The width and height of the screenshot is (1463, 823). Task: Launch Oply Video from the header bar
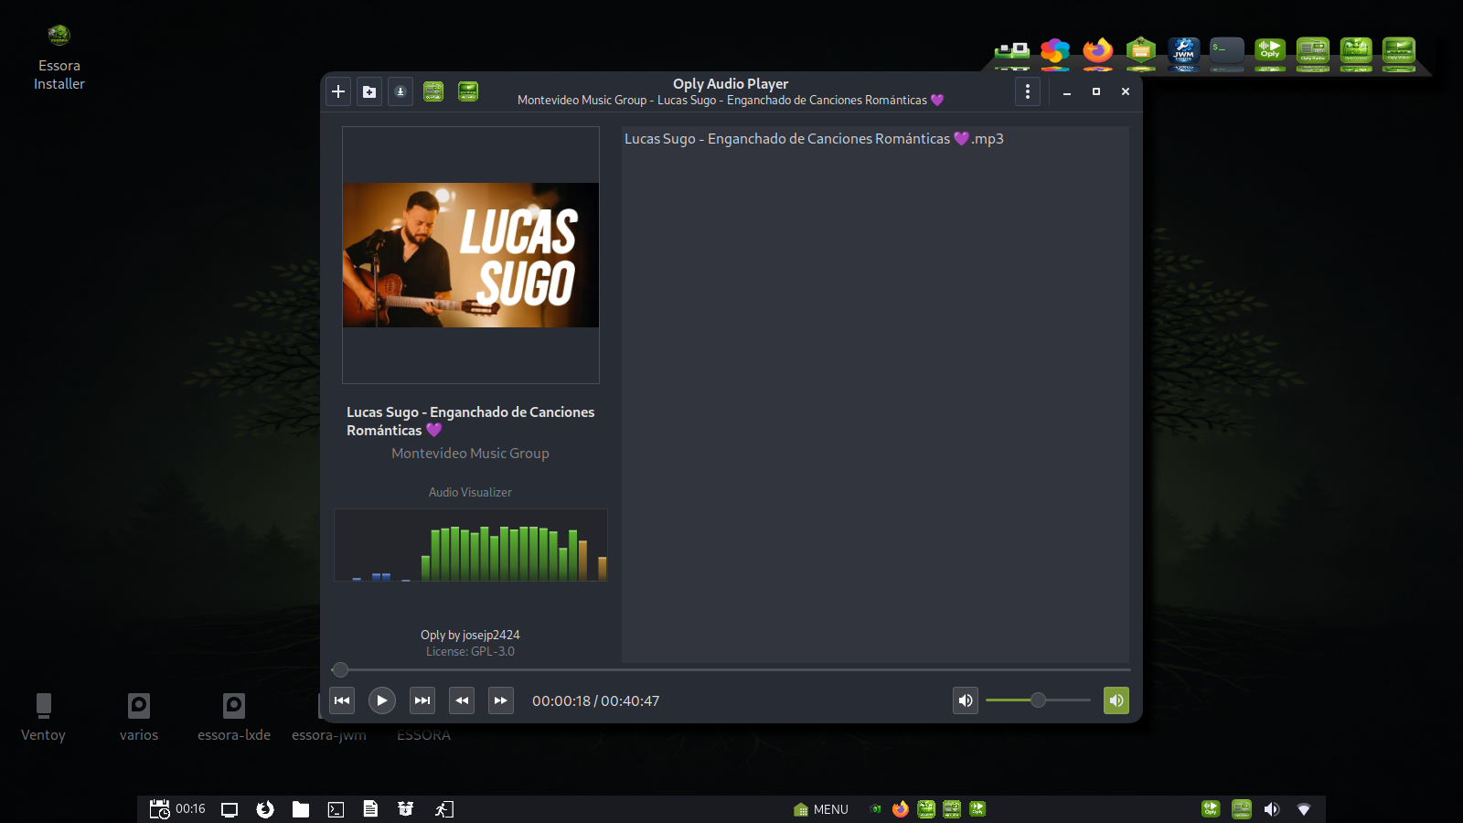tap(468, 91)
